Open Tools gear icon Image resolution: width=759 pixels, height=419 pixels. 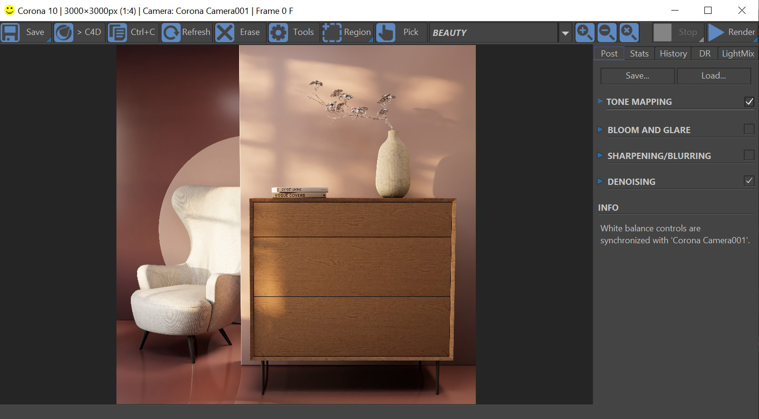tap(278, 33)
